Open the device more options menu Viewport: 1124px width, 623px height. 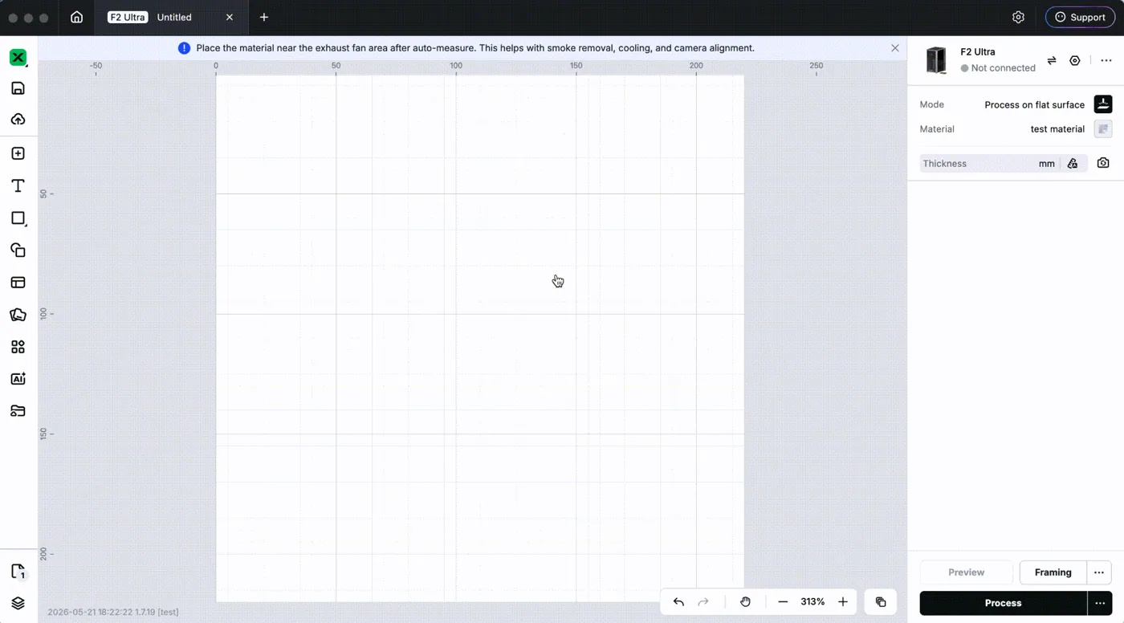coord(1106,60)
